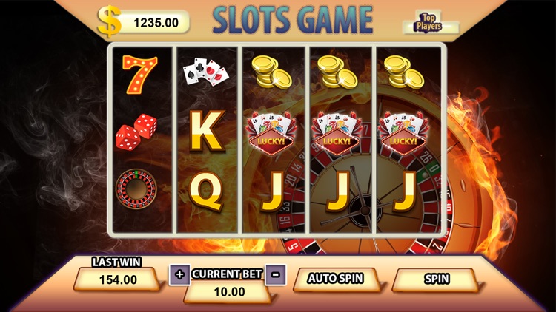The width and height of the screenshot is (556, 312).
Task: Click the red lucky 7 symbol
Action: [139, 74]
